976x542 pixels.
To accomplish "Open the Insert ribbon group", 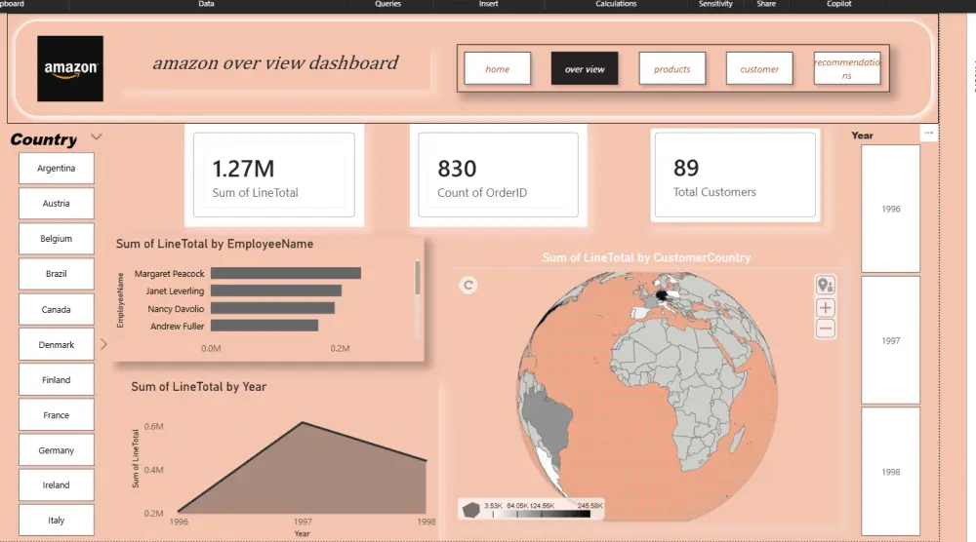I will click(x=488, y=4).
